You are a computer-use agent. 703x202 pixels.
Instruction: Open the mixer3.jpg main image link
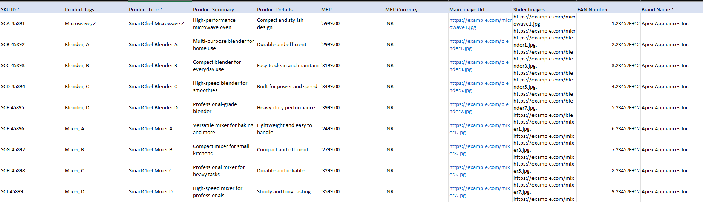479,150
